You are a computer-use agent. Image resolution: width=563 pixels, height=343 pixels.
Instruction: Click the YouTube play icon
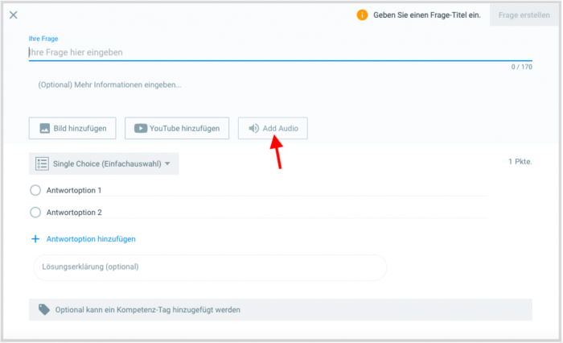[141, 128]
